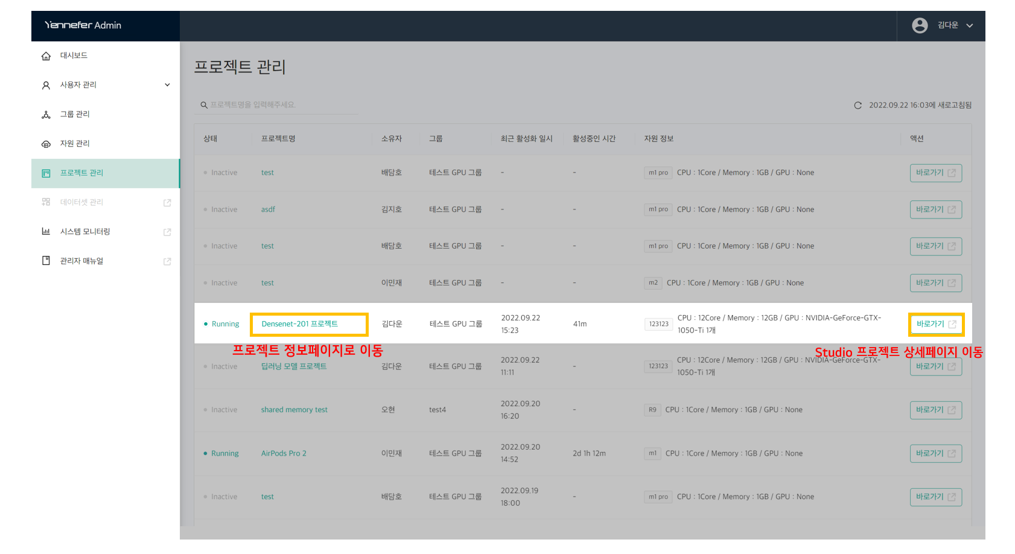1015x554 pixels.
Task: Click the admin manual document icon
Action: [x=46, y=261]
